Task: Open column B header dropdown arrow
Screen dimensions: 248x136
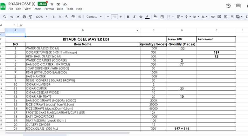Action: (137, 30)
